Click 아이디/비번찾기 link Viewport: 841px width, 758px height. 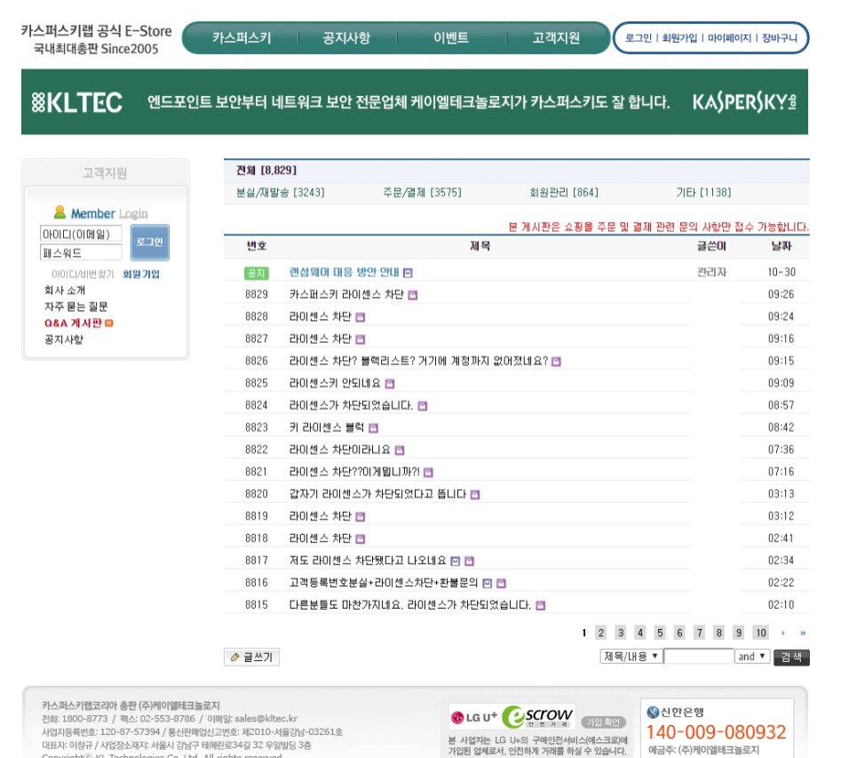point(83,275)
